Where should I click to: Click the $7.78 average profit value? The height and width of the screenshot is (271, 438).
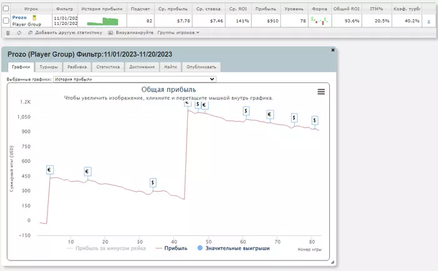pos(183,21)
